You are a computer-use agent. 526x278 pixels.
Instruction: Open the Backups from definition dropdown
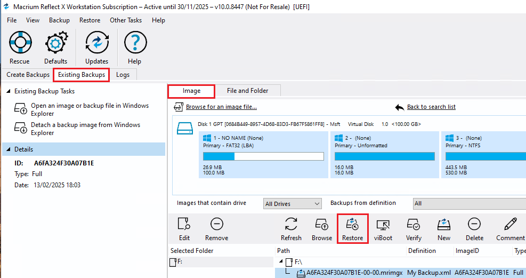coord(469,204)
